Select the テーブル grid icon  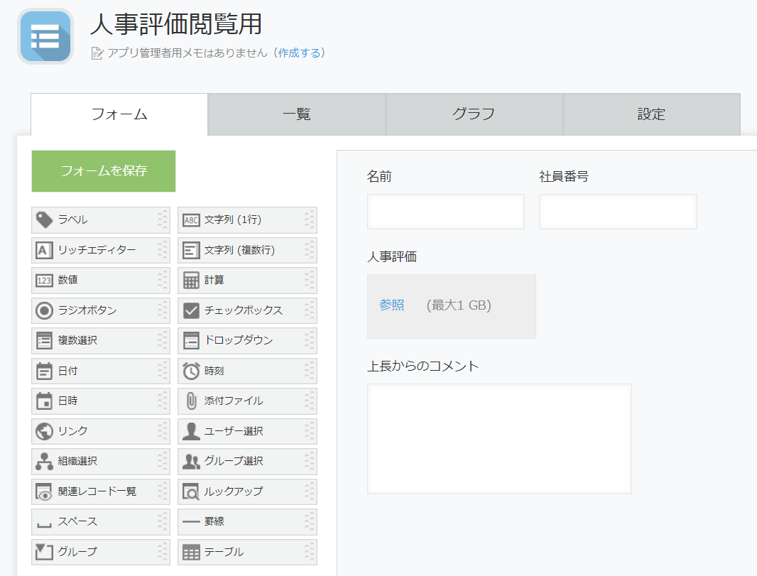(x=191, y=552)
